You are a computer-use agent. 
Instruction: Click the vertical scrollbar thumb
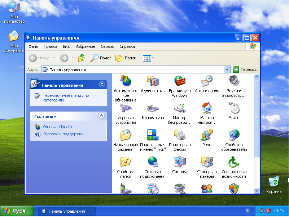(257, 118)
